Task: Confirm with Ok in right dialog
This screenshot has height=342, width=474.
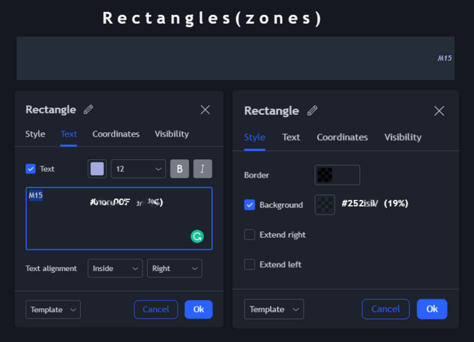Action: (432, 309)
